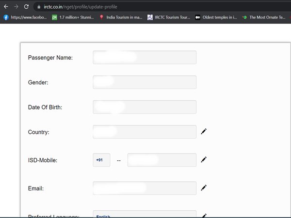Click the 'Date Of Birth:' label

(x=45, y=108)
